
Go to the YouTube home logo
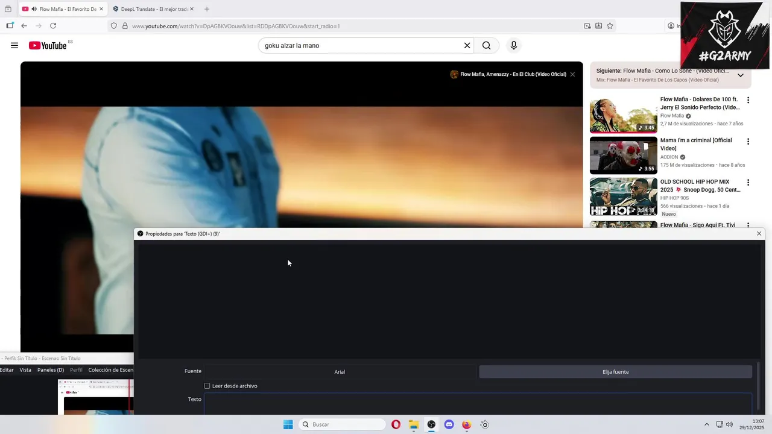click(47, 46)
